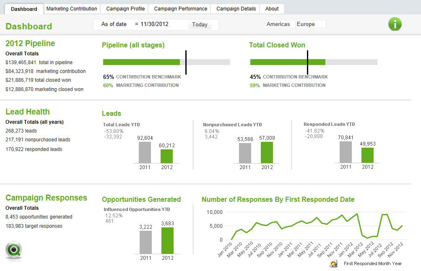Filter by the Europe region

311,24
